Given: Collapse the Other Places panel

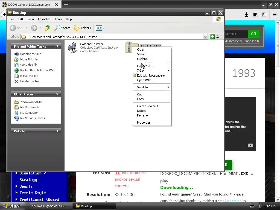Looking at the screenshot, I should (57, 94).
